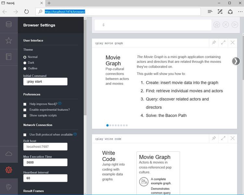Click the ':play movie graph' command text

pos(109,43)
